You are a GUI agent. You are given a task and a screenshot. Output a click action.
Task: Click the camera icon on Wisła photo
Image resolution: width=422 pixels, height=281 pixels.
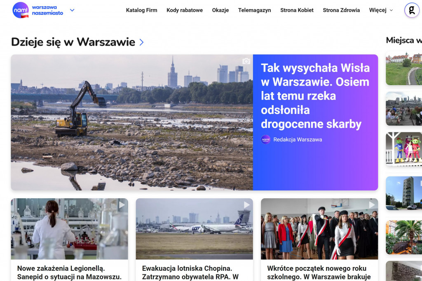(246, 61)
